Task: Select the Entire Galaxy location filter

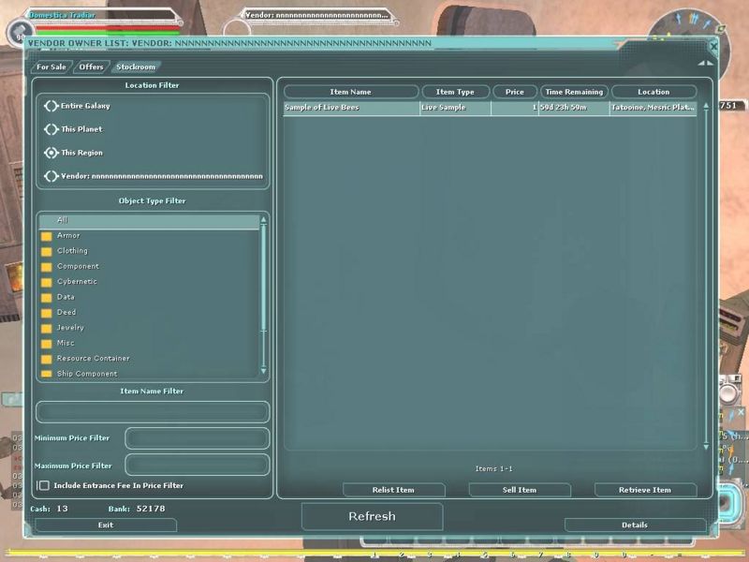Action: (51, 106)
